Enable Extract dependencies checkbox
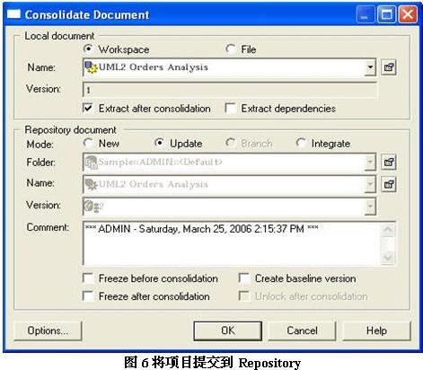 [x=231, y=108]
